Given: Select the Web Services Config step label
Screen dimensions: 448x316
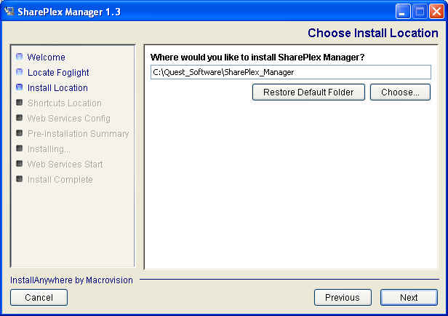Looking at the screenshot, I should coord(69,119).
